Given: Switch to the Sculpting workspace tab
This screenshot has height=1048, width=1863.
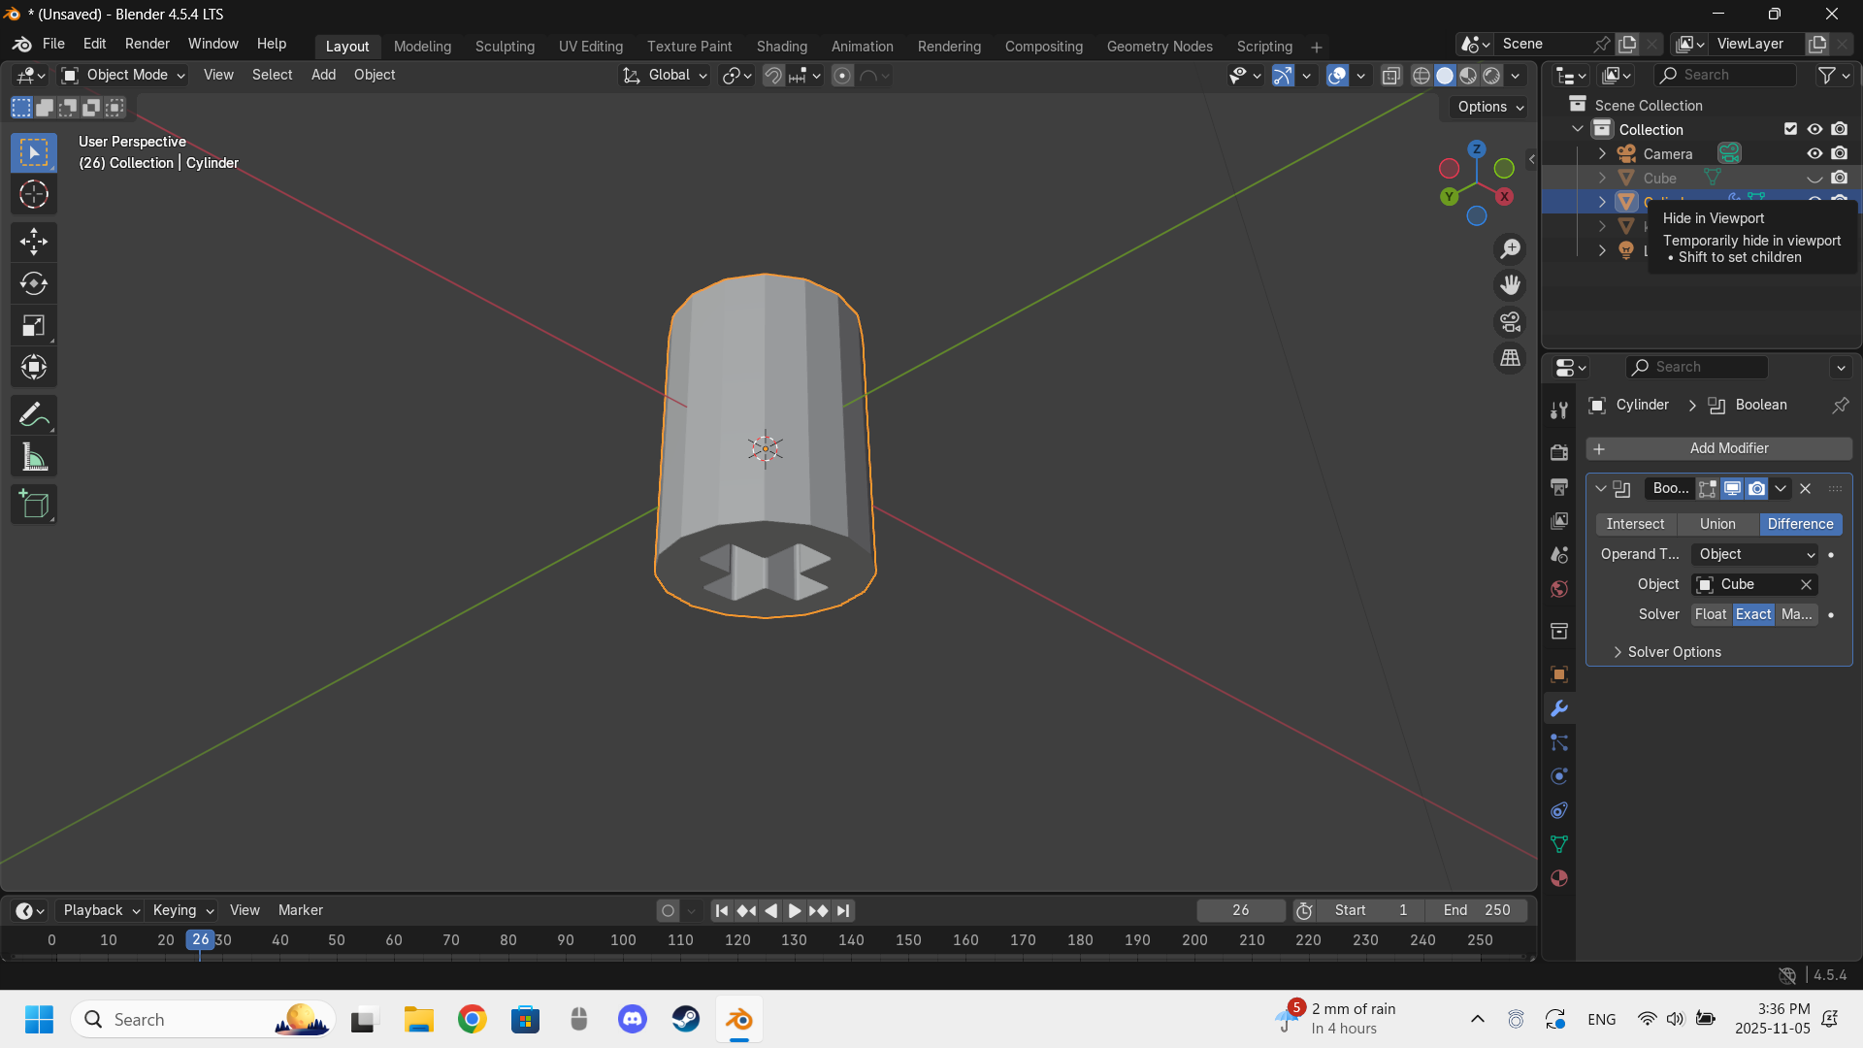Looking at the screenshot, I should 505,47.
